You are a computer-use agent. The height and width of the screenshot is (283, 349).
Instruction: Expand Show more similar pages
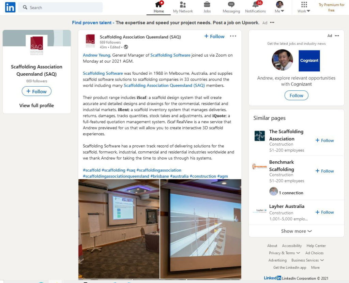point(296,231)
